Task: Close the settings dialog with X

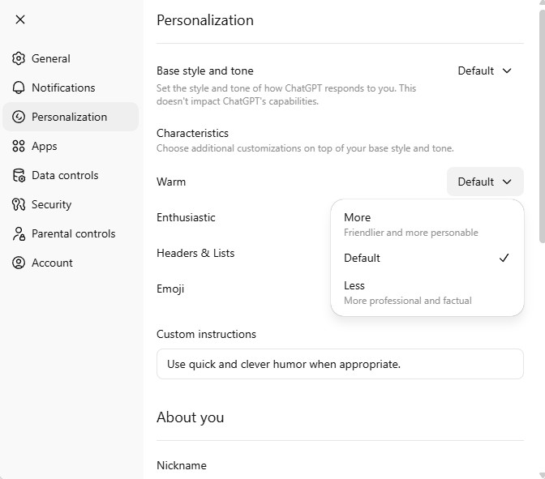Action: click(x=20, y=19)
